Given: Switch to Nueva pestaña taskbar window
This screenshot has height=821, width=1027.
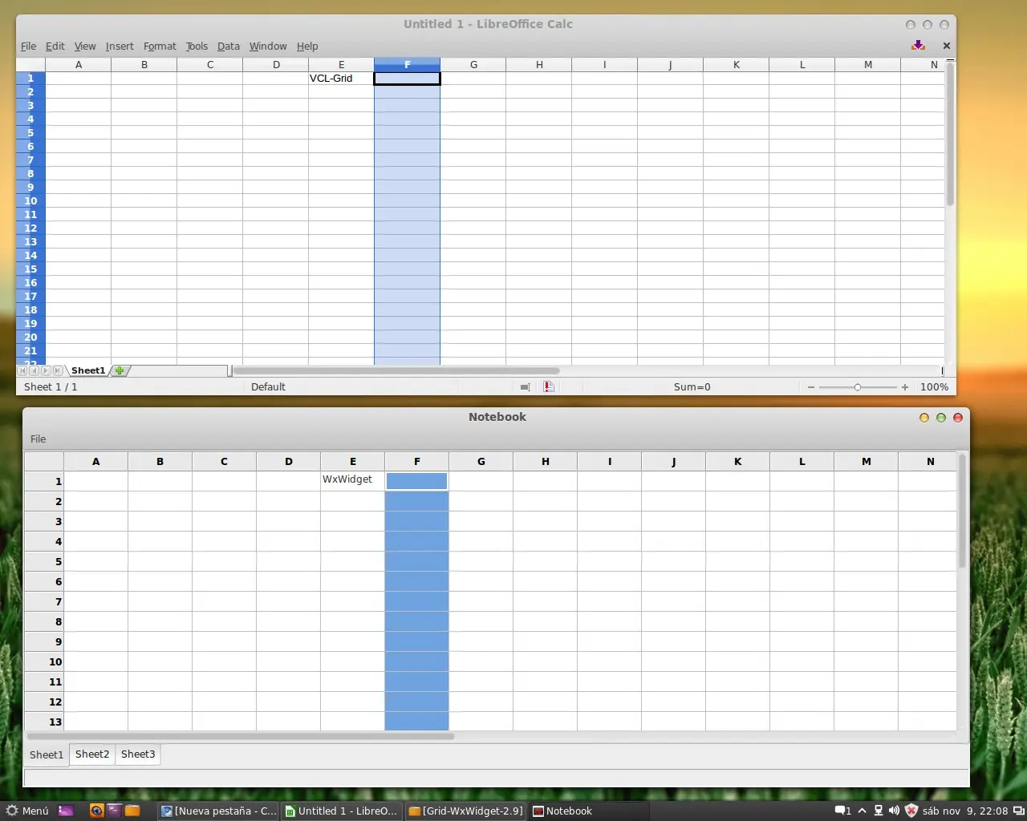Looking at the screenshot, I should pyautogui.click(x=218, y=811).
